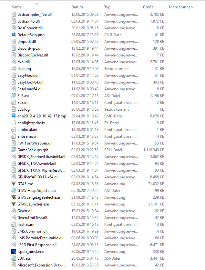Click the Markierungen column header
Image resolution: width=205 pixels, height=270 pixels.
click(x=181, y=7)
